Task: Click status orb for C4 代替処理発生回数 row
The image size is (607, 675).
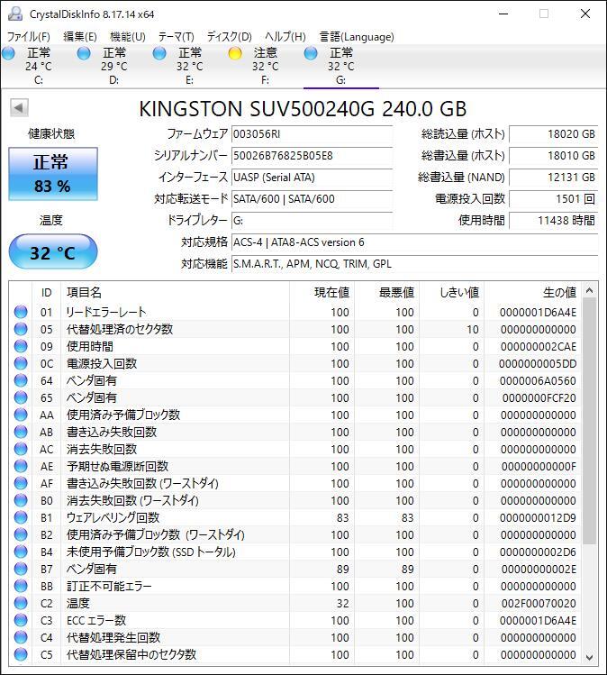Action: coord(21,637)
